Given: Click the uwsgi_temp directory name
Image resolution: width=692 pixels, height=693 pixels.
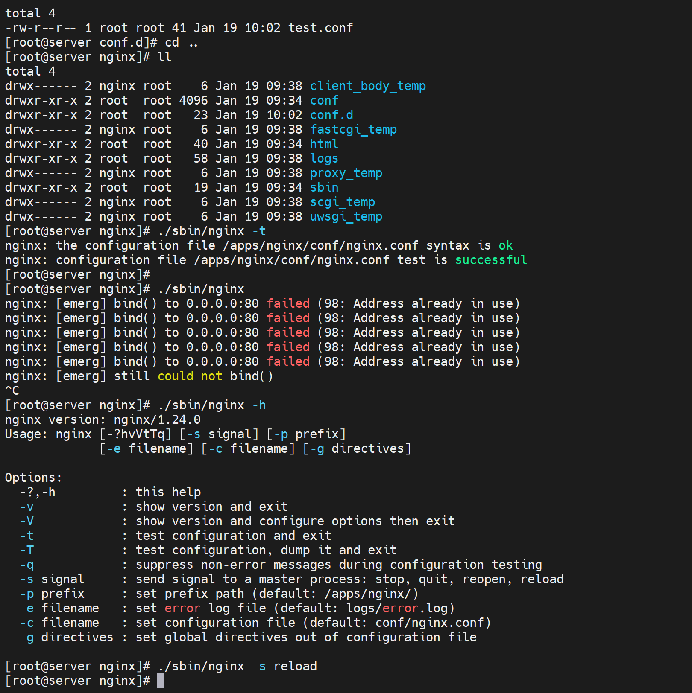Looking at the screenshot, I should tap(346, 217).
